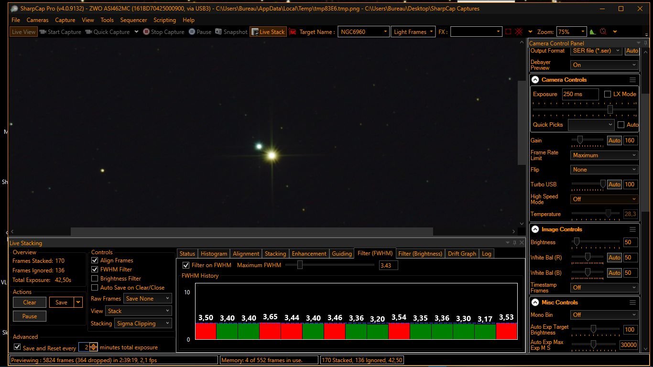Click the Exposure 250 ms input field

pos(580,94)
